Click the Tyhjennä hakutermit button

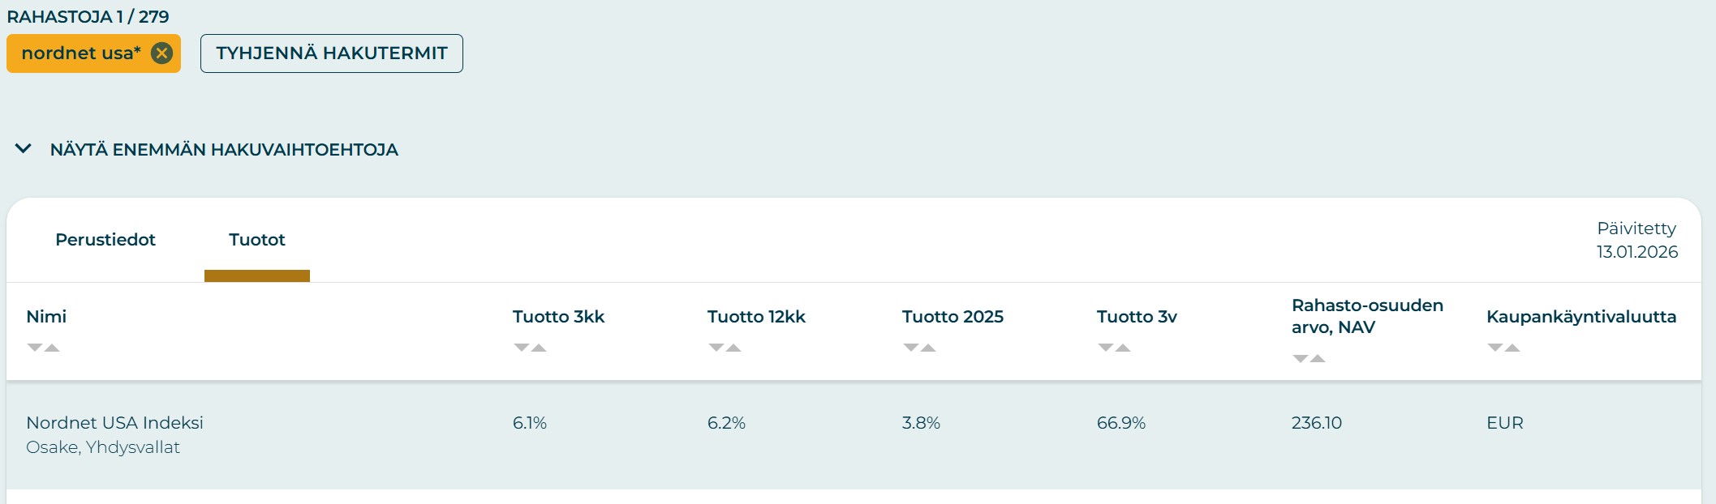click(331, 53)
